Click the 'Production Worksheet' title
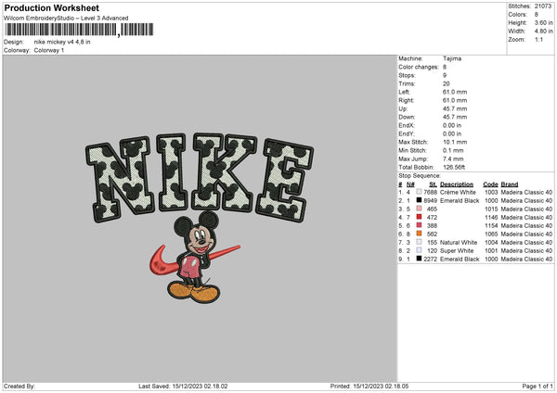The height and width of the screenshot is (393, 557). pyautogui.click(x=51, y=7)
